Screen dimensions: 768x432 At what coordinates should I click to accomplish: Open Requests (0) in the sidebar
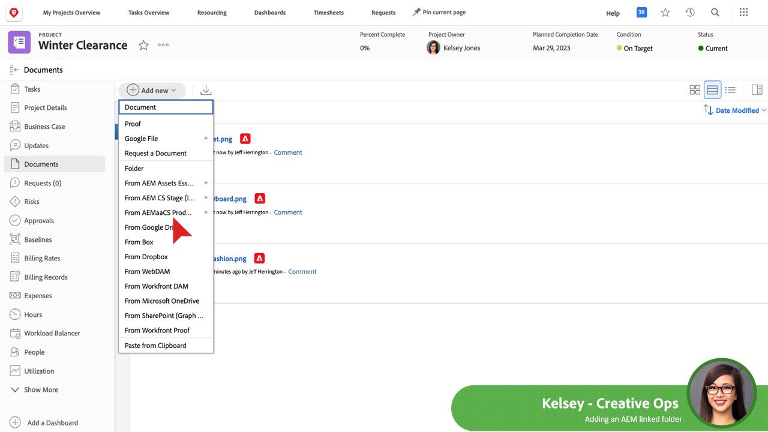coord(54,183)
